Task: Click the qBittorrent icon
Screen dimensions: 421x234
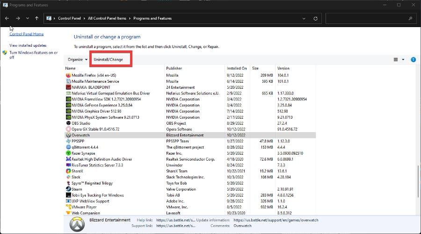Action: click(68, 147)
